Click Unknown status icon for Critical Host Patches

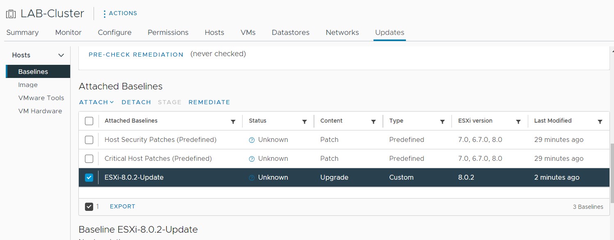pos(252,159)
